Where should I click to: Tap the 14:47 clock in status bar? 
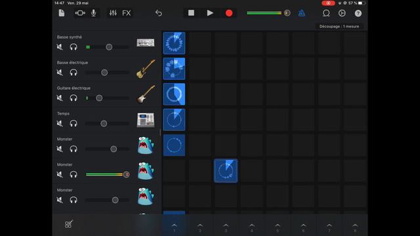pos(60,3)
